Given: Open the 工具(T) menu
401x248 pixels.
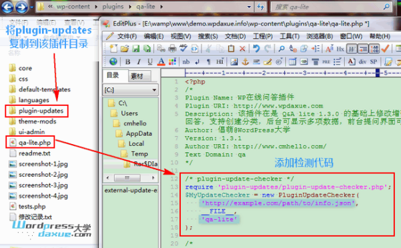Looking at the screenshot, I should 290,36.
